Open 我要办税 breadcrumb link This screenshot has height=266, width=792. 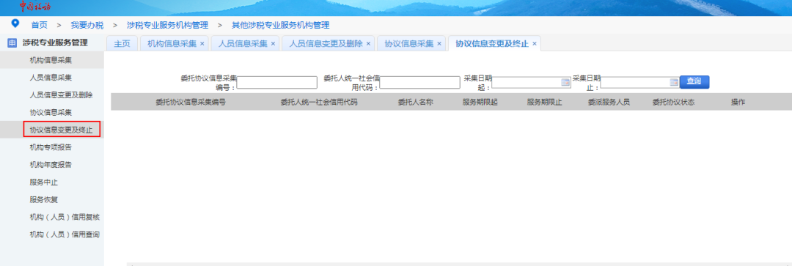pyautogui.click(x=87, y=25)
